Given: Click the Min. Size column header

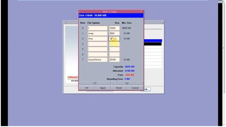Looking at the screenshot, I should click(x=126, y=23).
